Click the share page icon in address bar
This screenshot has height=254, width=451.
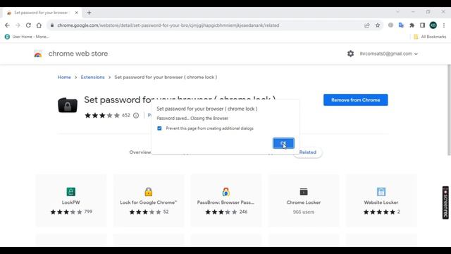[367, 25]
